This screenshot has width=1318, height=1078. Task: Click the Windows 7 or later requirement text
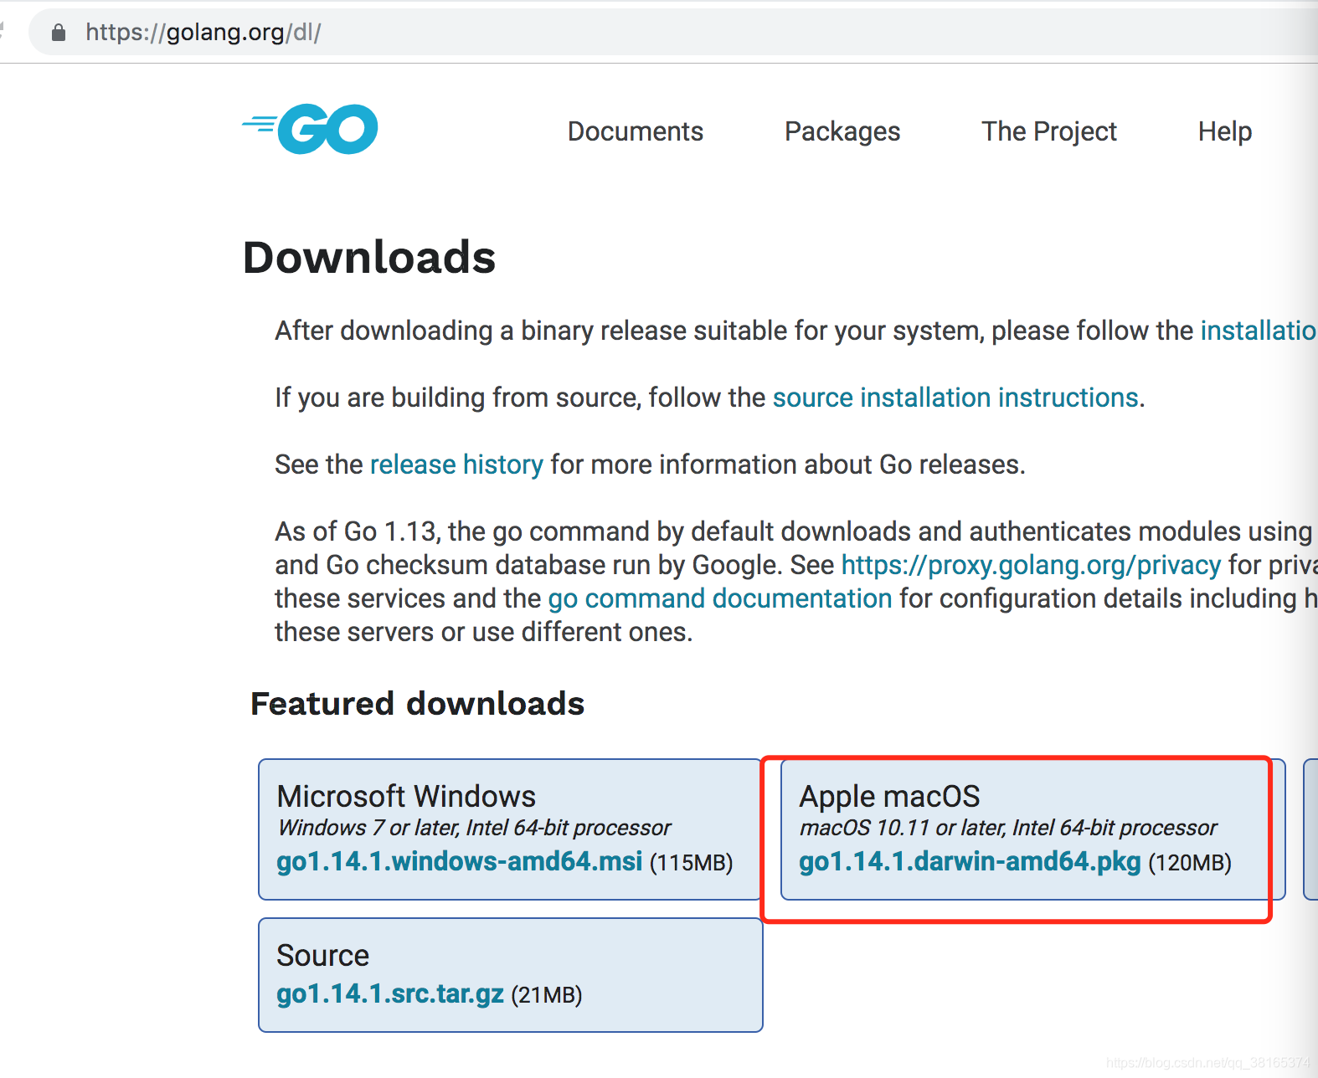(x=474, y=828)
